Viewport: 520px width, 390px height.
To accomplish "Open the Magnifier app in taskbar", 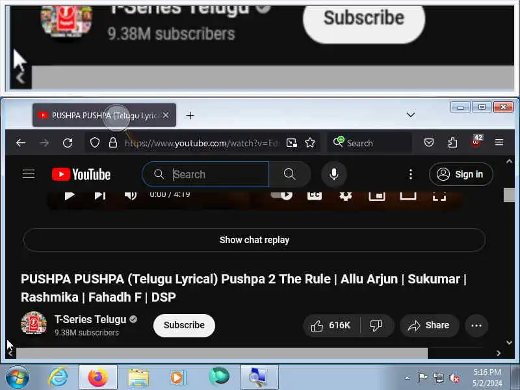I will tap(259, 378).
